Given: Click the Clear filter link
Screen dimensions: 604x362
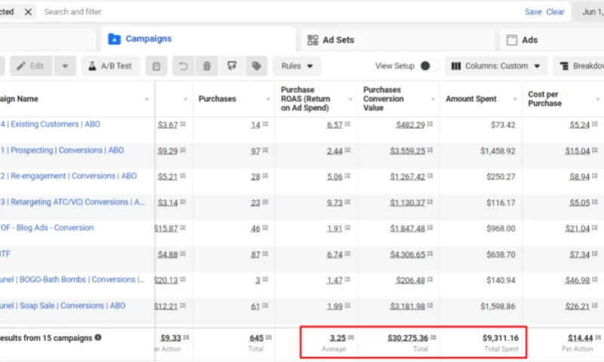Looking at the screenshot, I should coord(555,12).
